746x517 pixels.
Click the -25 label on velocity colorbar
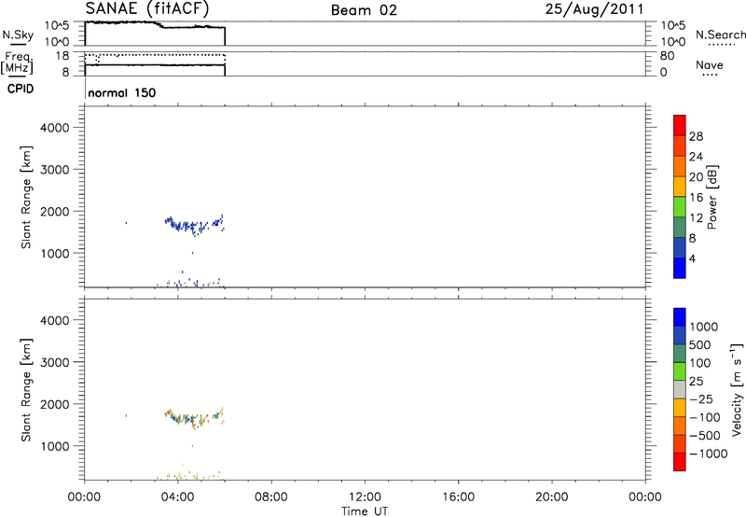point(701,399)
